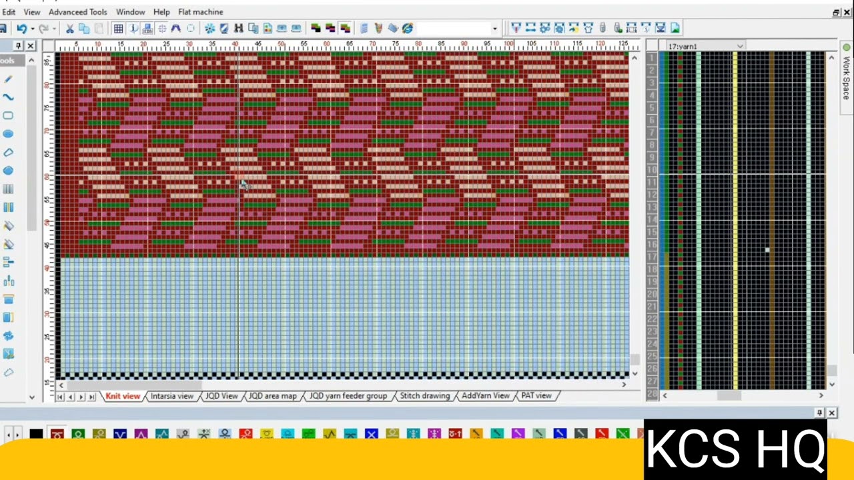Select the rectangle outline tool
The width and height of the screenshot is (854, 480).
pos(8,115)
